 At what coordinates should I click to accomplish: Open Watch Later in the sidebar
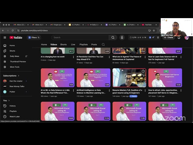(x=14, y=116)
